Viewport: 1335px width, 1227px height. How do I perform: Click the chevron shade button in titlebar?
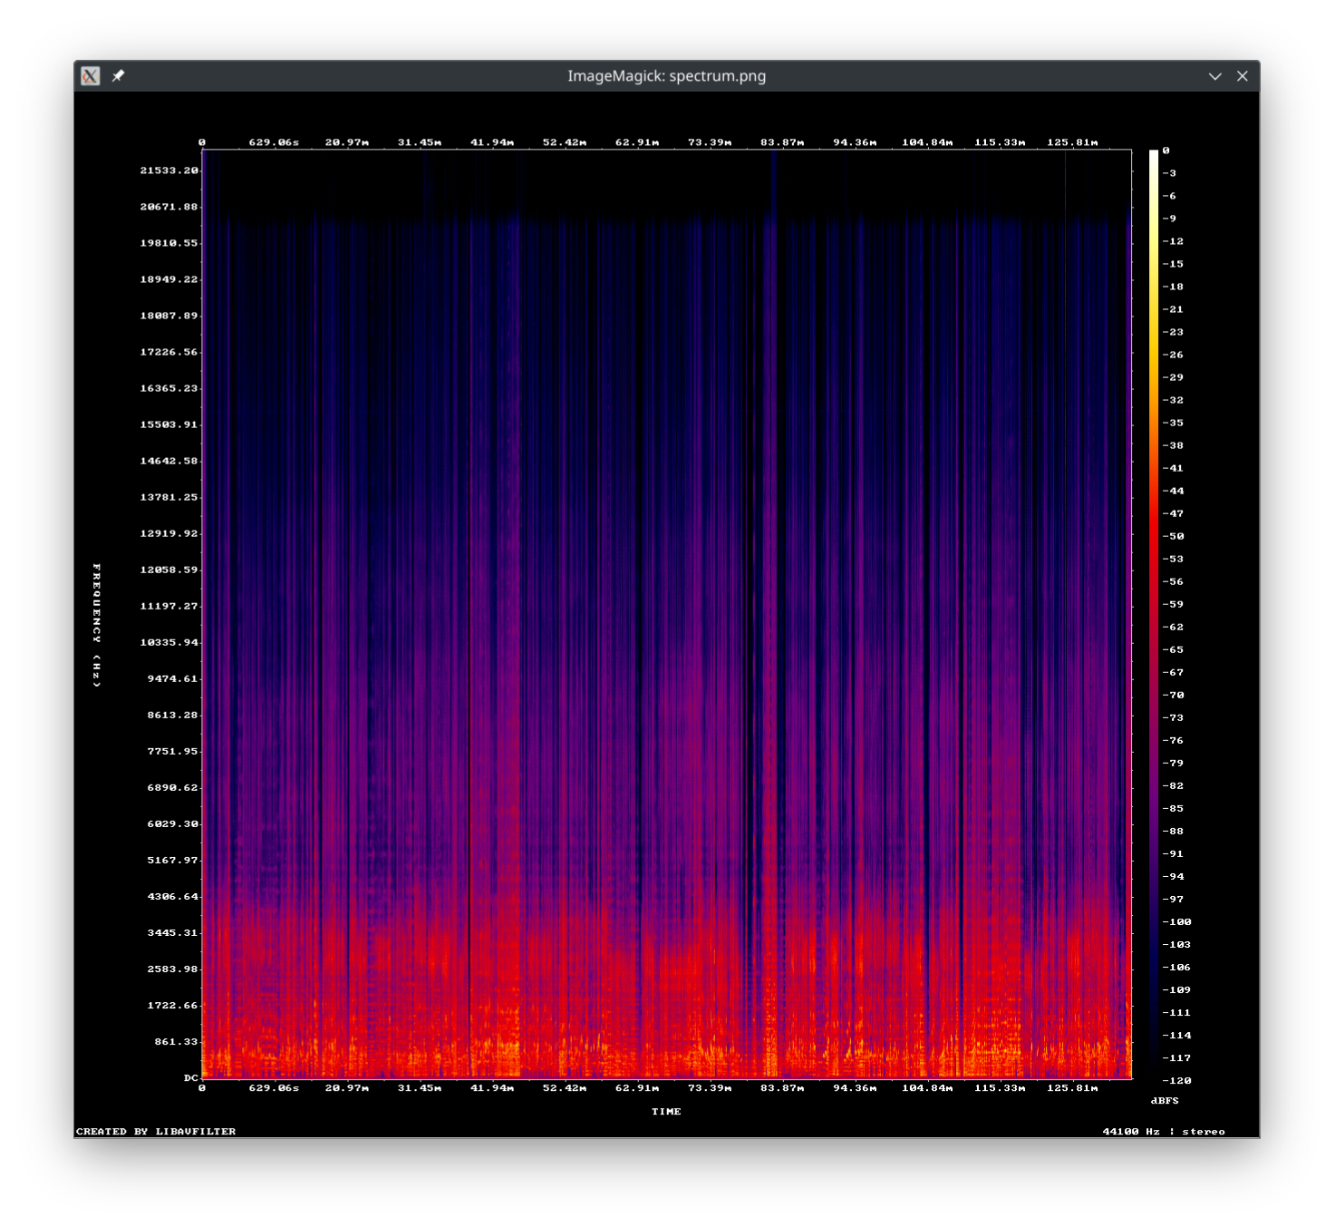tap(1214, 76)
